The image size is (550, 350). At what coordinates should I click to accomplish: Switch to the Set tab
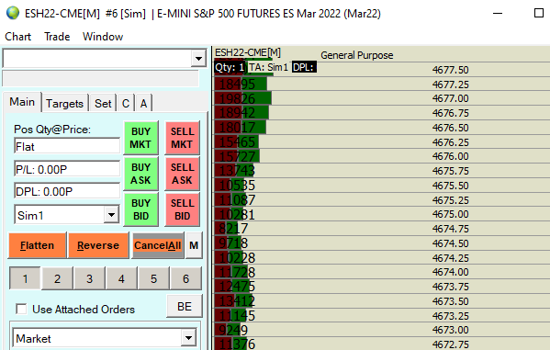point(103,103)
